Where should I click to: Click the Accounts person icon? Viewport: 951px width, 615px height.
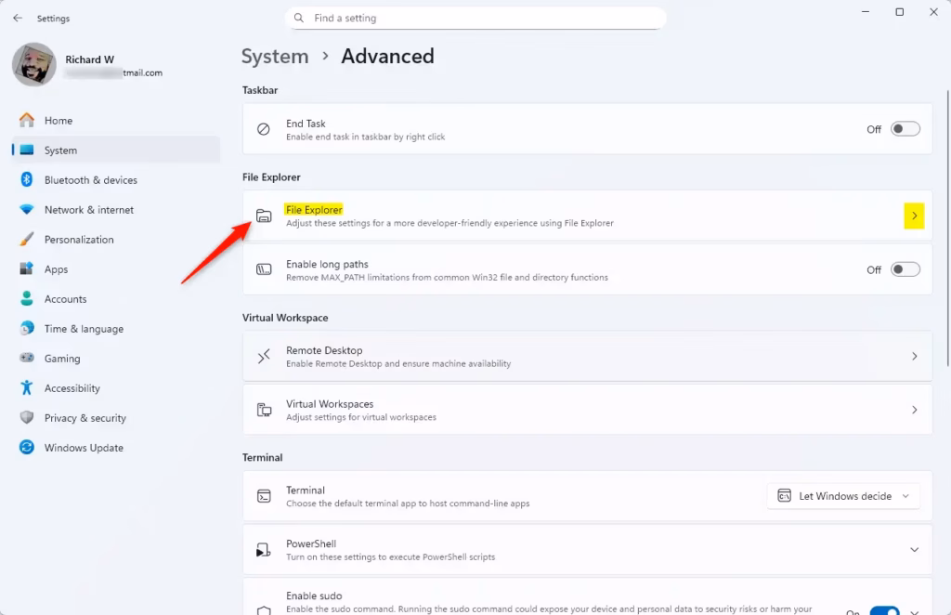click(x=27, y=298)
